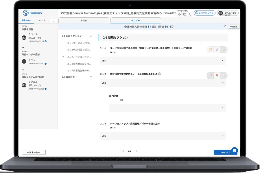The image size is (260, 174).
Task: Go to previous page with the left pagination arrow
Action: 123,151
